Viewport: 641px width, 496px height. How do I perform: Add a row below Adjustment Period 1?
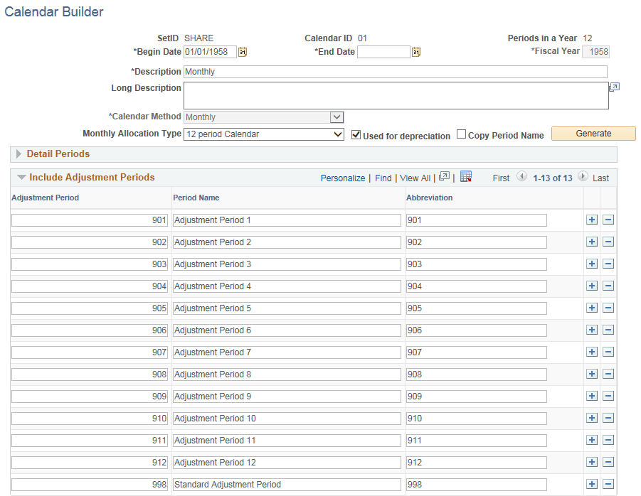pyautogui.click(x=592, y=220)
